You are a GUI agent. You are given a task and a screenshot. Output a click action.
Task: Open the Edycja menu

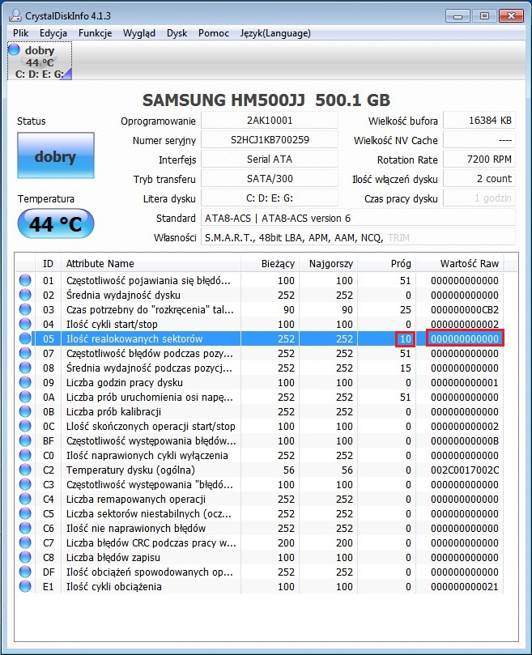tap(53, 33)
